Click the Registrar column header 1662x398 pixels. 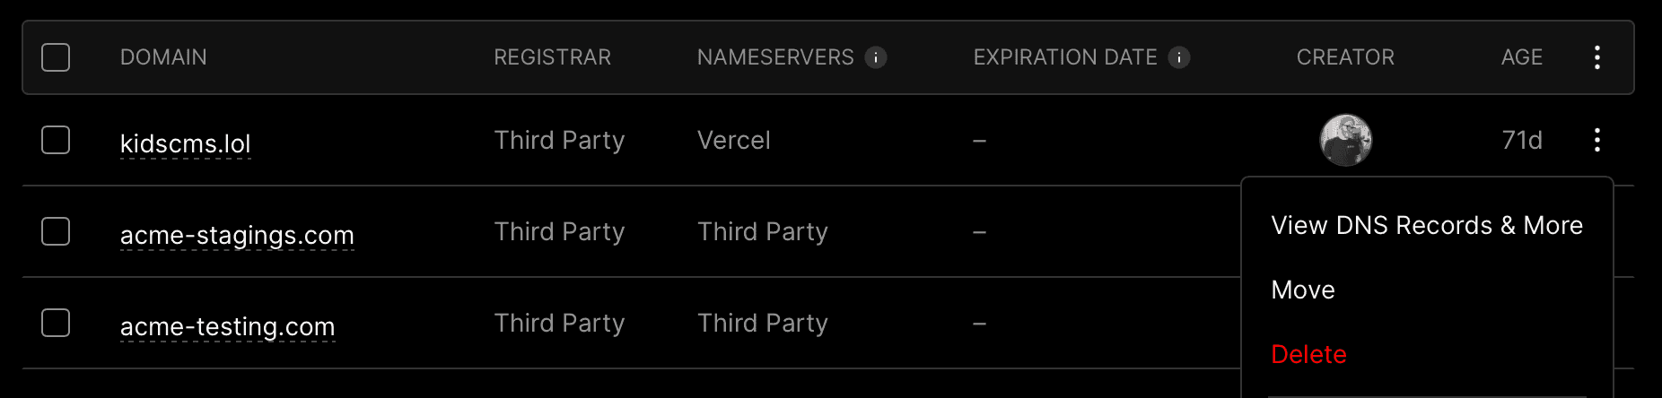coord(552,57)
